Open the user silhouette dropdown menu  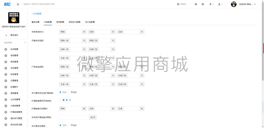pos(220,4)
